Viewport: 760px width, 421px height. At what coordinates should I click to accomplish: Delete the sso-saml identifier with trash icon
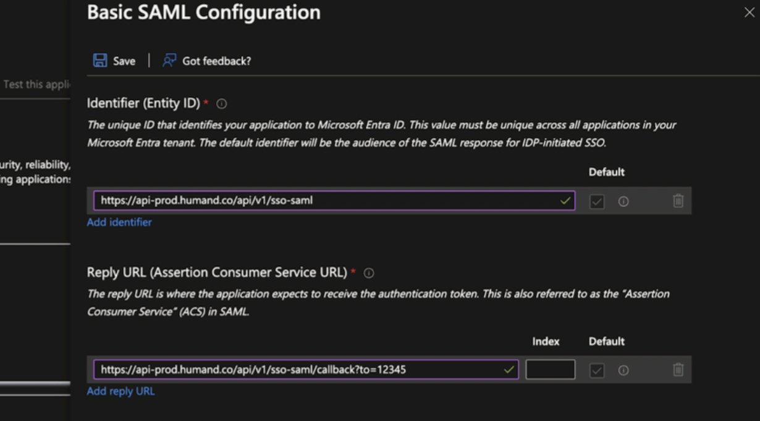click(678, 201)
